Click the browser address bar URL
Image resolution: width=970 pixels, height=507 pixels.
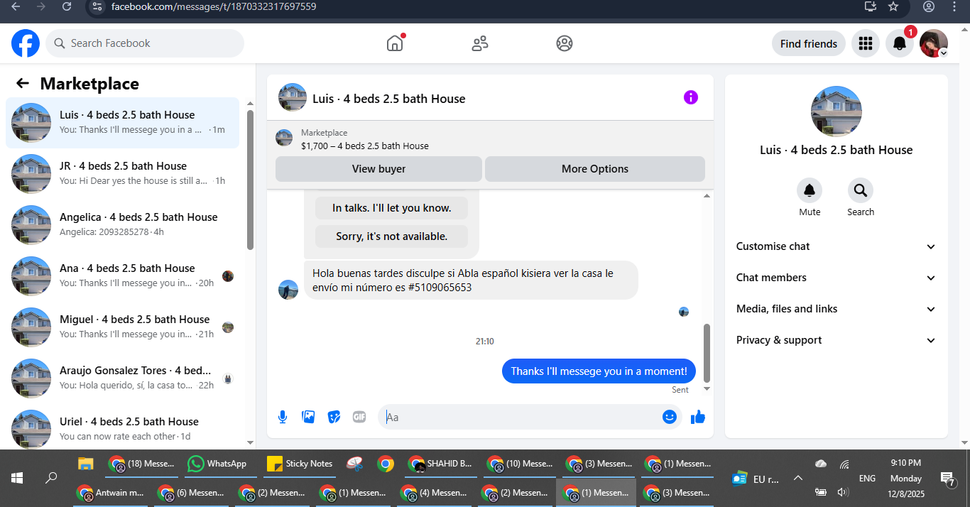coord(214,6)
